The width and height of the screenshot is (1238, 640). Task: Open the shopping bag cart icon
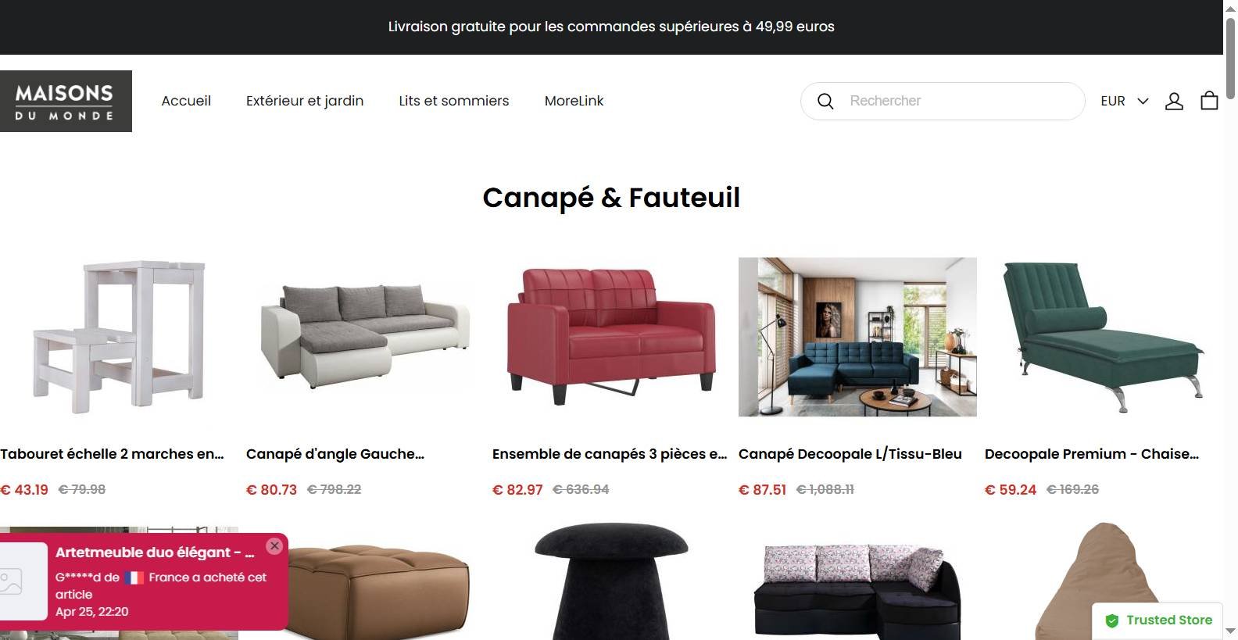1209,101
